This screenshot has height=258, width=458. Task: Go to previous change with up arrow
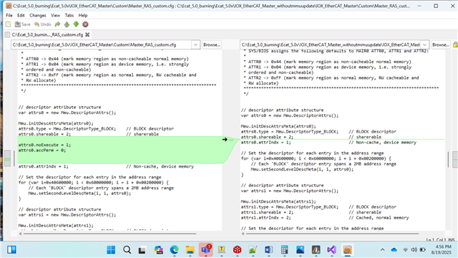pyautogui.click(x=67, y=24)
